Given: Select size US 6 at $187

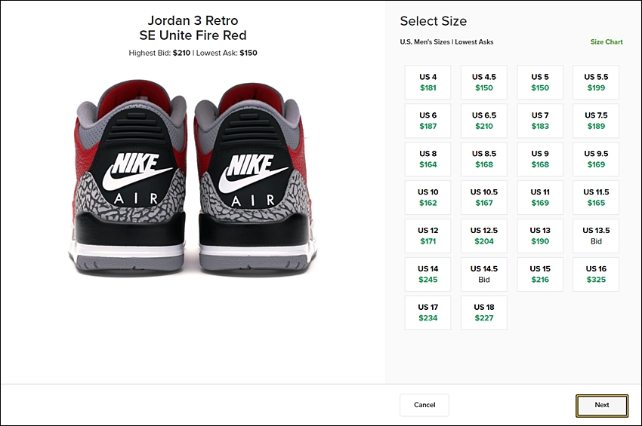Looking at the screenshot, I should (x=427, y=121).
